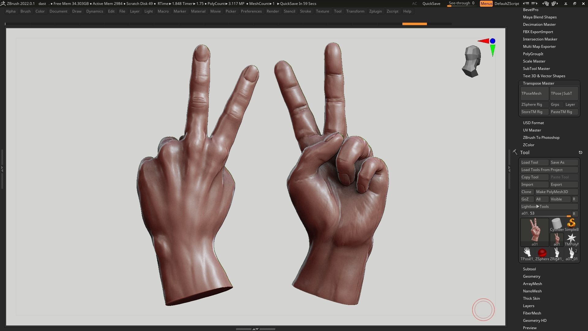The width and height of the screenshot is (588, 331).
Task: Click the Tool palette restore/refresh icon
Action: [x=580, y=152]
